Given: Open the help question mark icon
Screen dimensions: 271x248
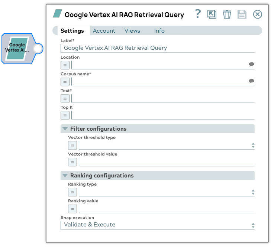Looking at the screenshot, I should click(198, 14).
